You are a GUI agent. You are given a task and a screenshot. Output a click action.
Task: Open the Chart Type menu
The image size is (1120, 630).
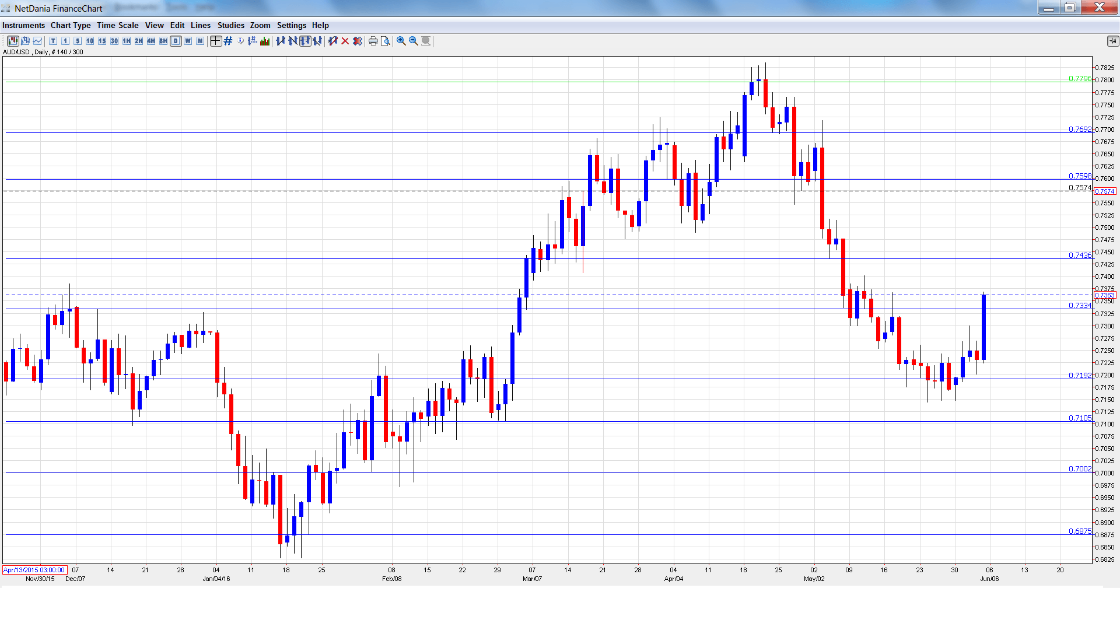(71, 25)
